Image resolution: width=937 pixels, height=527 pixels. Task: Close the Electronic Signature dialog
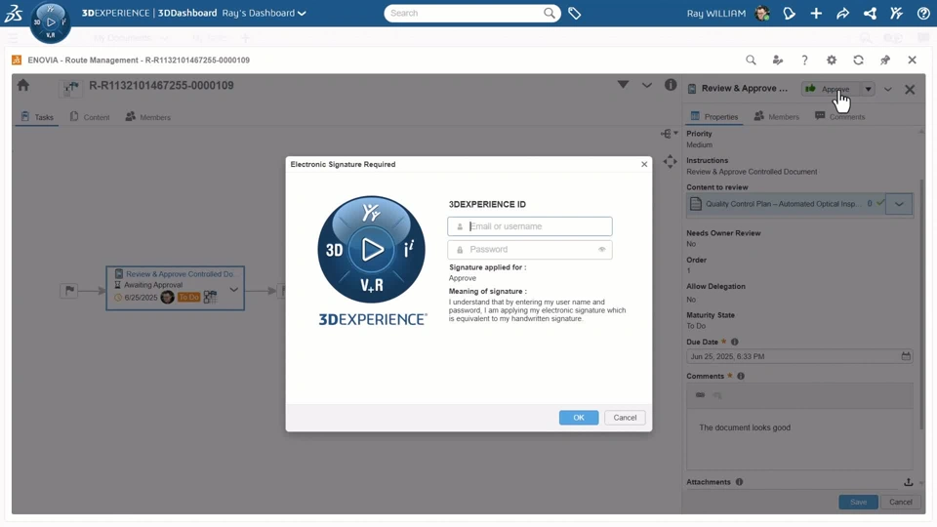[x=644, y=164]
